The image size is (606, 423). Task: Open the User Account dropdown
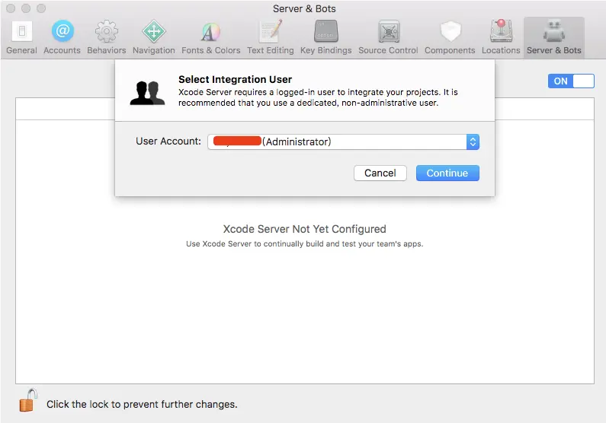[x=343, y=142]
